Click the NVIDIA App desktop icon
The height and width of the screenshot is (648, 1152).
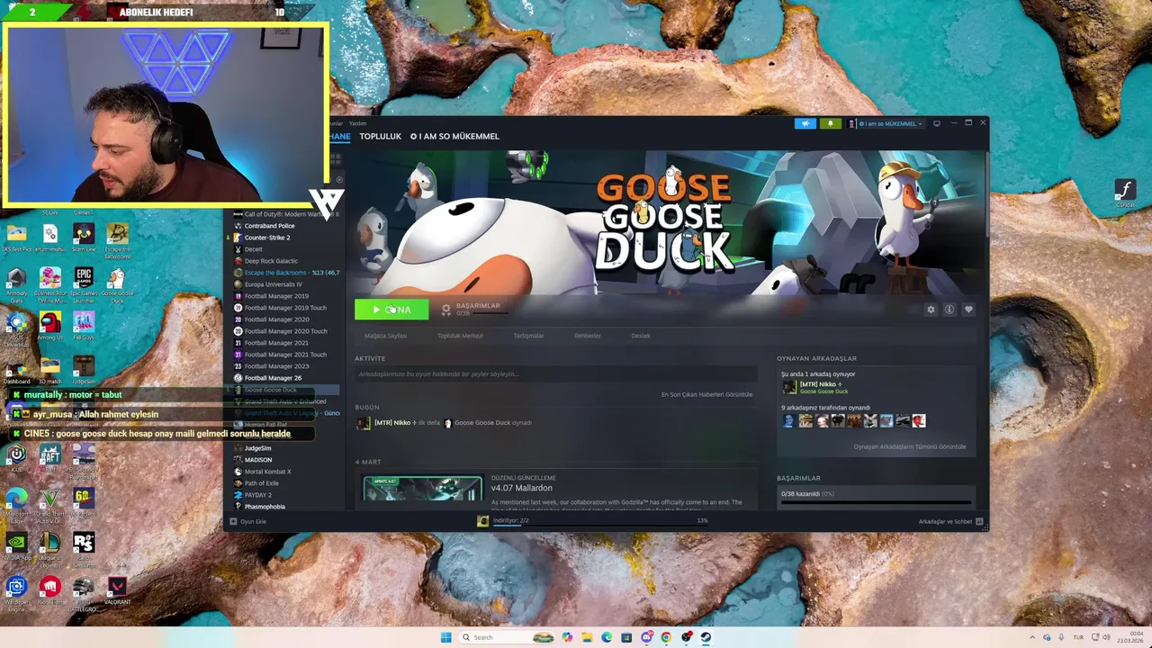(16, 546)
